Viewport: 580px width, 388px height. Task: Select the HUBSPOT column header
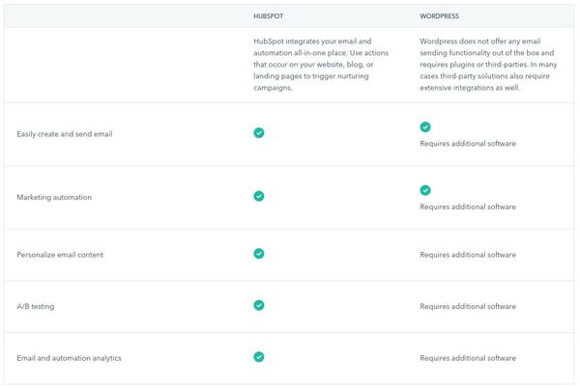click(268, 16)
